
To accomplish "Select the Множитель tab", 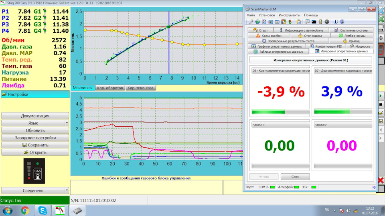I will click(x=83, y=88).
